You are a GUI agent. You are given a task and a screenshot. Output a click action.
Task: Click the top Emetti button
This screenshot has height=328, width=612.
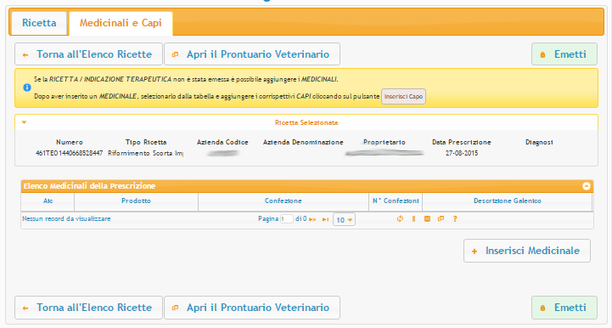[x=564, y=54]
